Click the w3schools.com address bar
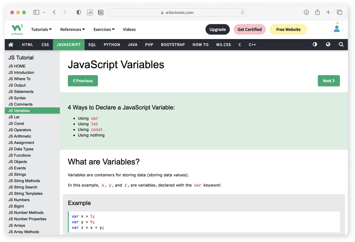The width and height of the screenshot is (355, 242). pyautogui.click(x=177, y=12)
